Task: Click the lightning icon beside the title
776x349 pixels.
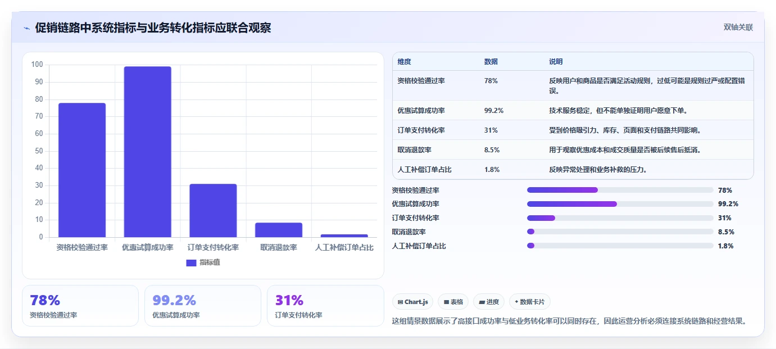Action: pos(26,28)
